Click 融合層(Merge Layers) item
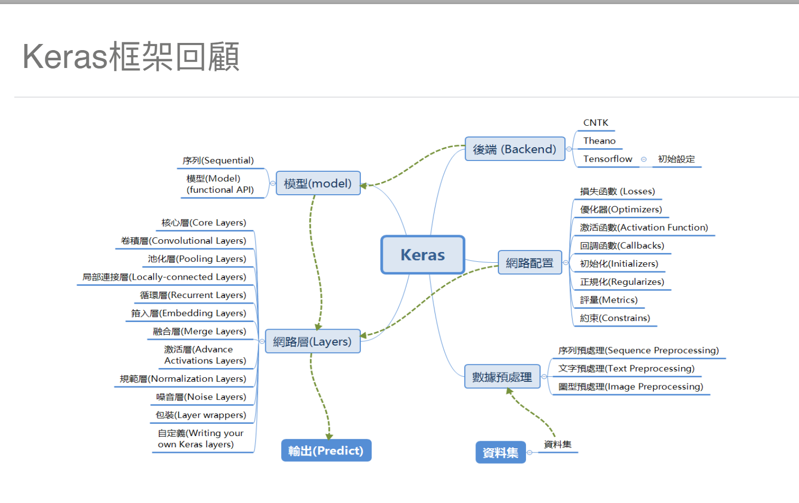The height and width of the screenshot is (503, 799). [199, 331]
